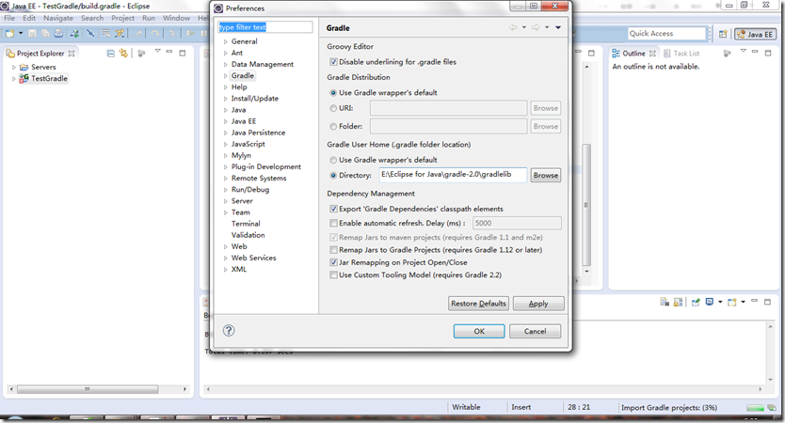Enable automatic refresh checkbox
The image size is (785, 423).
(x=333, y=223)
